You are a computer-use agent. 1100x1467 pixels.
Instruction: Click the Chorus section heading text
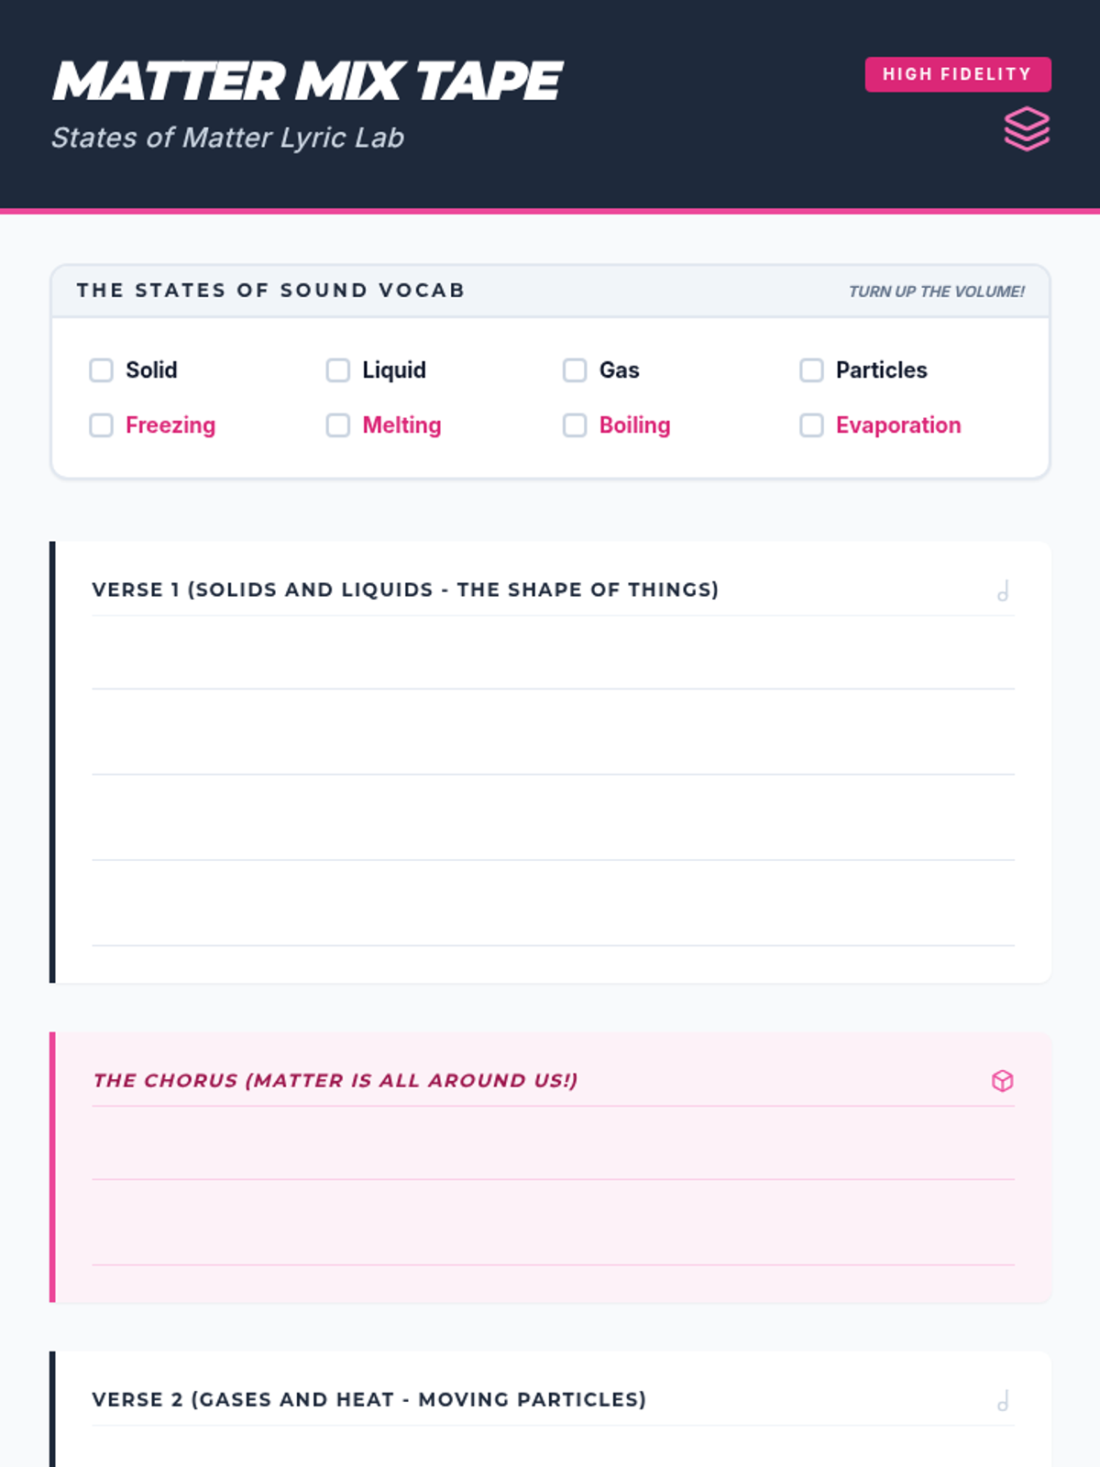point(335,1080)
